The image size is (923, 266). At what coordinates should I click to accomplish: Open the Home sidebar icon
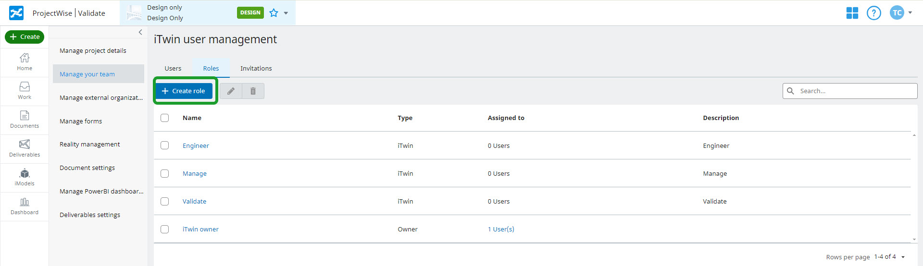[25, 62]
